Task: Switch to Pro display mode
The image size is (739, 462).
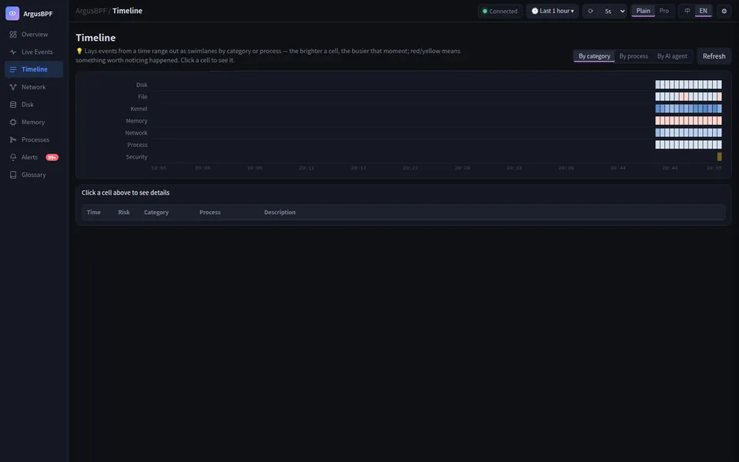Action: (664, 11)
